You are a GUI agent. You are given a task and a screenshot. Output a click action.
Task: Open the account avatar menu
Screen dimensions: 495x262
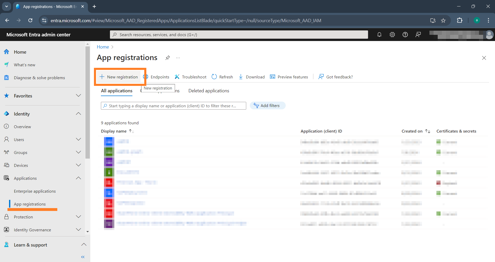click(489, 35)
